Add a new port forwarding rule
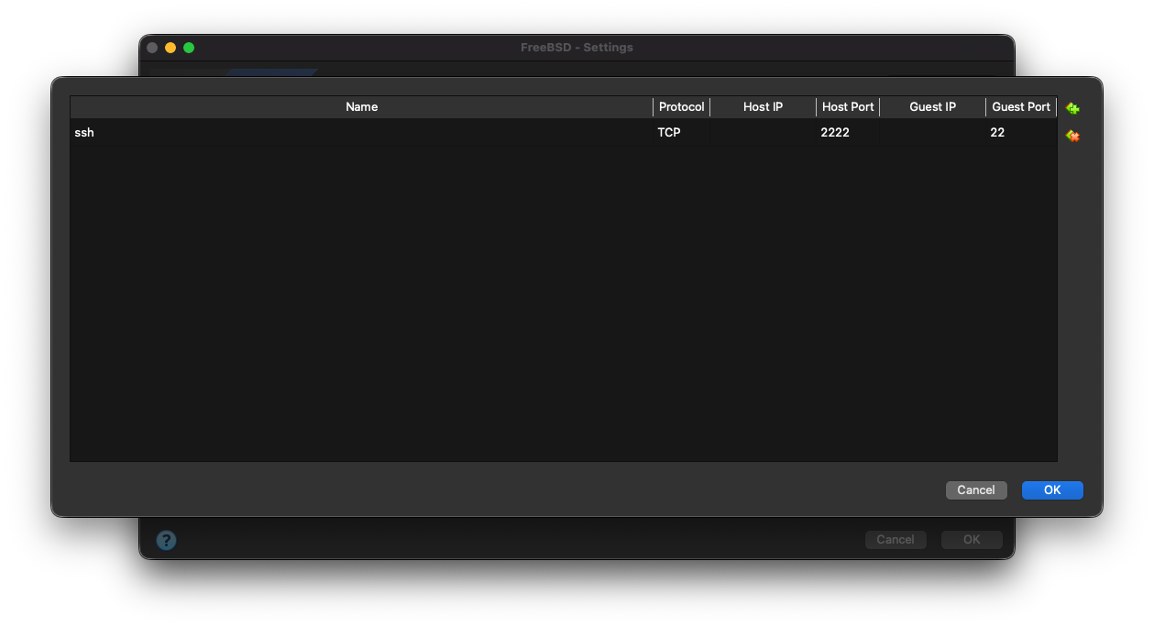This screenshot has height=627, width=1154. [1072, 108]
